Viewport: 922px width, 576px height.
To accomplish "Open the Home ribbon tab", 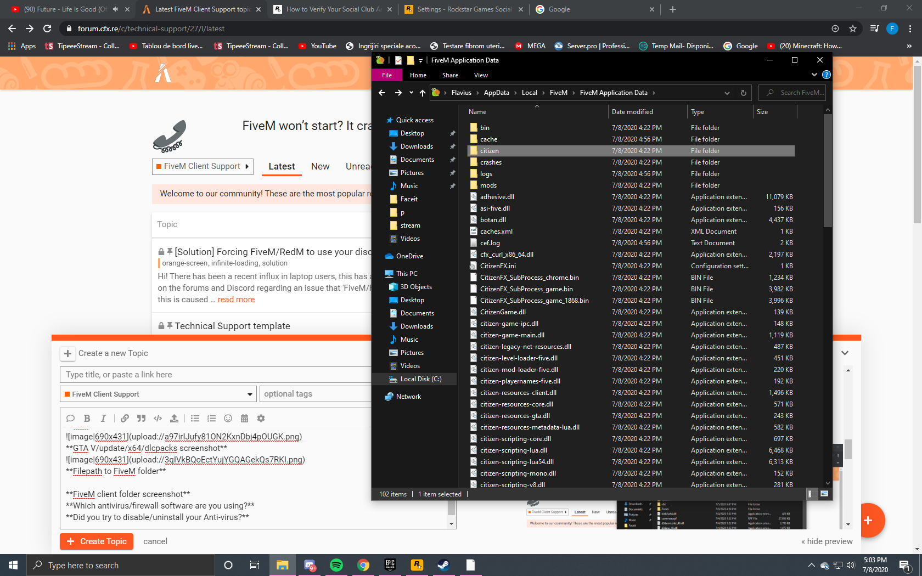I will click(x=418, y=75).
